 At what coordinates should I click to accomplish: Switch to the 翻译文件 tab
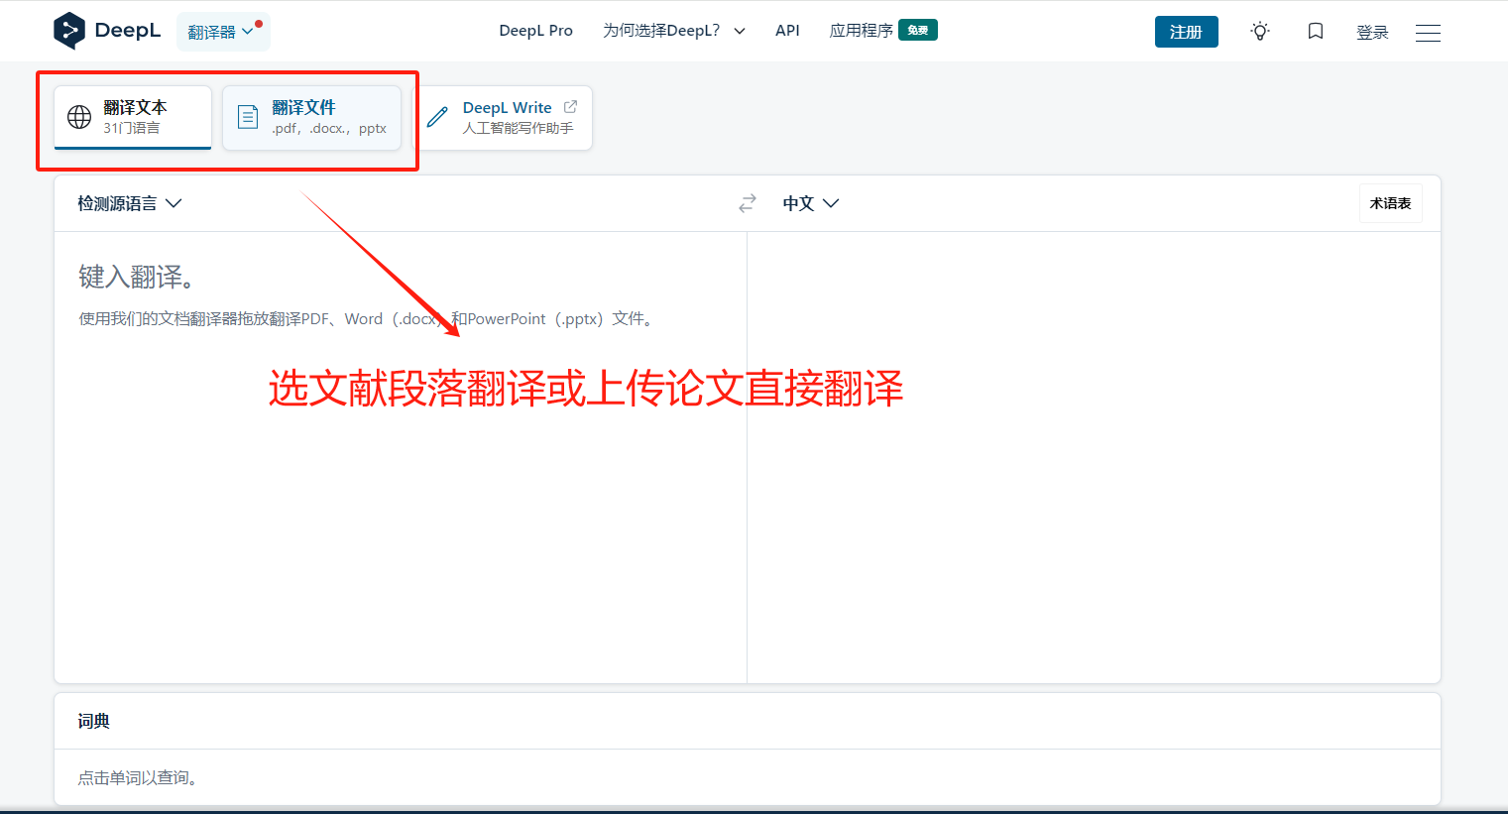[x=311, y=118]
